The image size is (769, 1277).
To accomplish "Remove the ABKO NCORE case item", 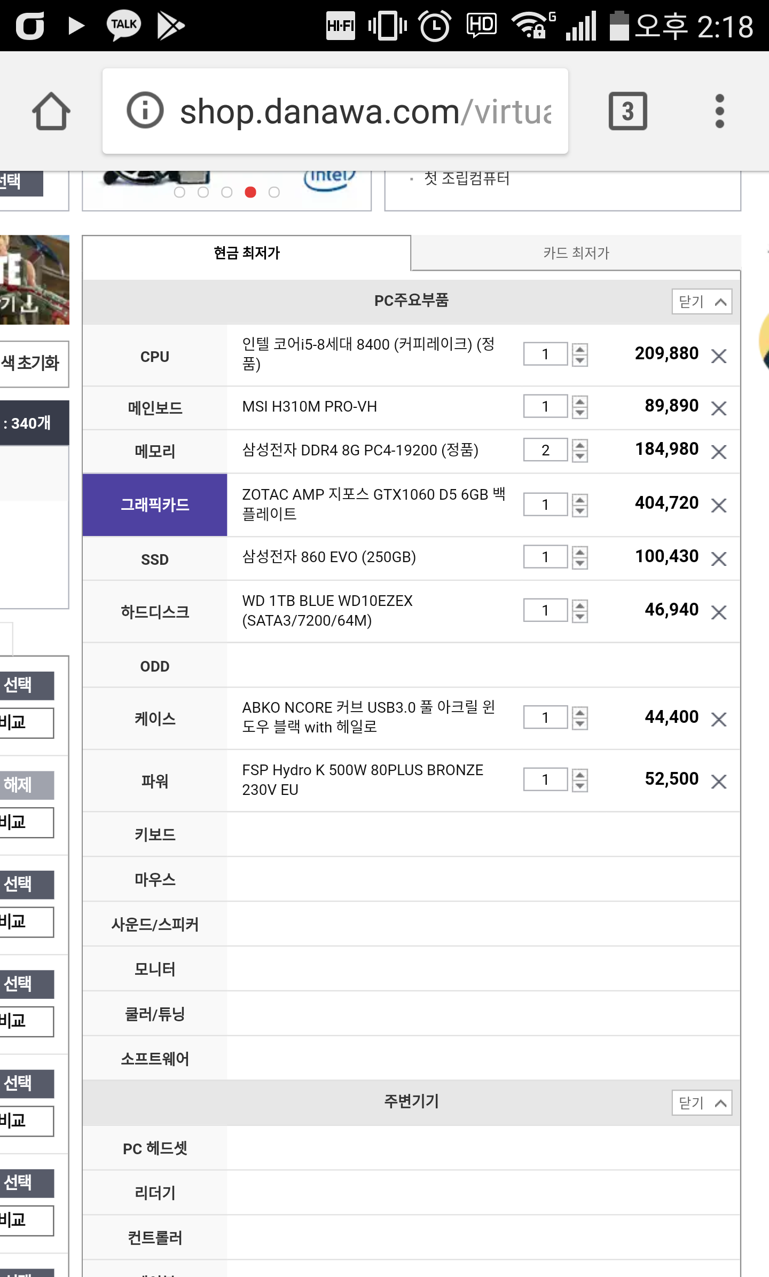I will coord(719,719).
